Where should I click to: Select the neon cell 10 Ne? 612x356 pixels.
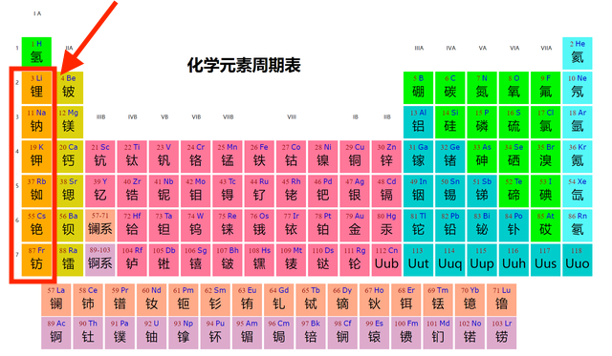tap(578, 88)
